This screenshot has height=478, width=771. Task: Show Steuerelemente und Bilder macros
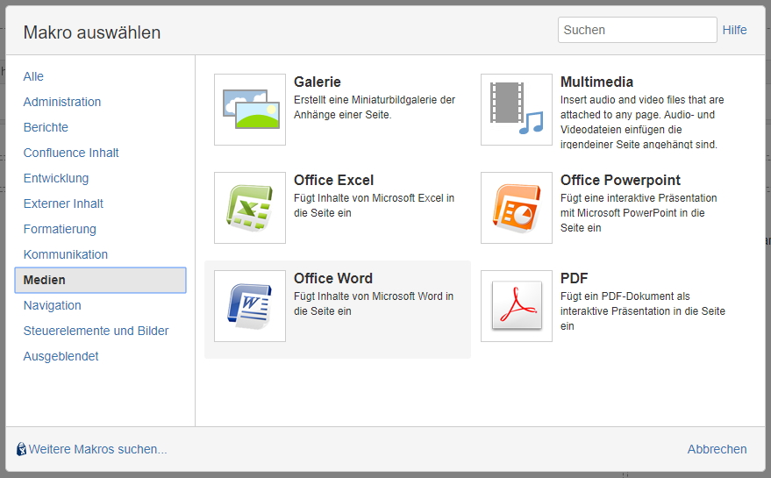[x=96, y=331]
